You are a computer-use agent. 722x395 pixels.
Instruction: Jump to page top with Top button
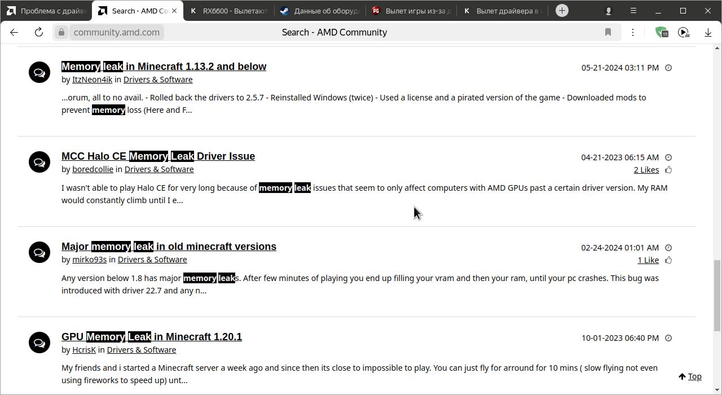pos(690,376)
